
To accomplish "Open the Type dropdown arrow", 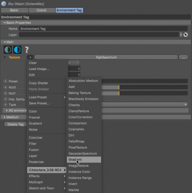I will tap(186, 105).
